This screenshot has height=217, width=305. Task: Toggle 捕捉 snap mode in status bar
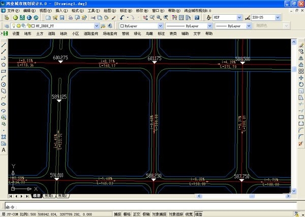click(117, 214)
